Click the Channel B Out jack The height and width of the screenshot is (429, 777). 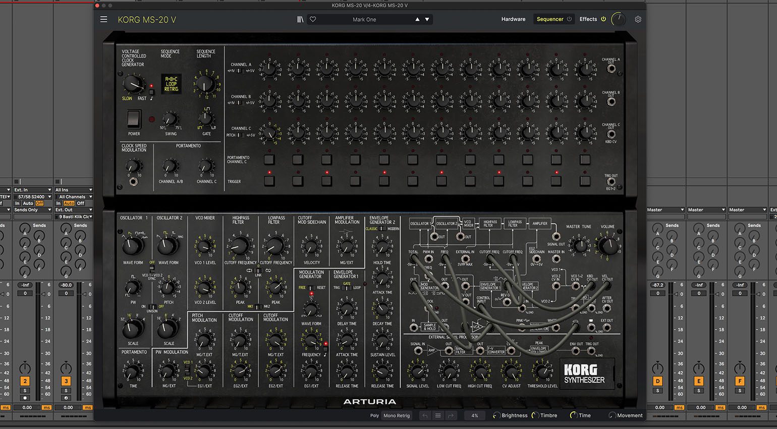(x=611, y=101)
